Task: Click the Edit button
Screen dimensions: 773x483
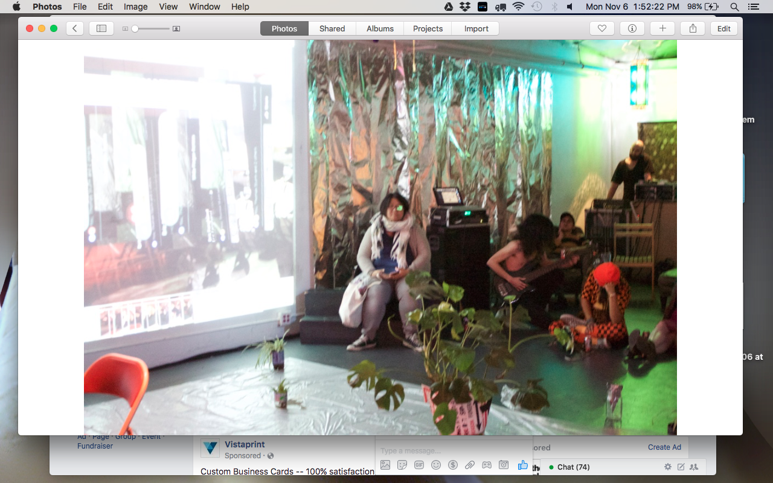Action: click(x=724, y=28)
